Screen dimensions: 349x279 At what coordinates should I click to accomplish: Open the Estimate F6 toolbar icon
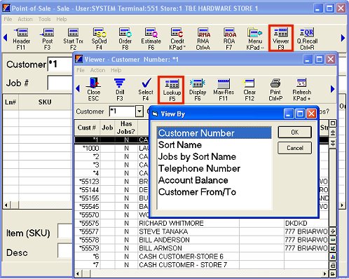click(x=151, y=38)
